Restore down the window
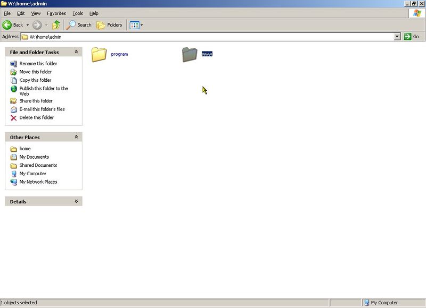Image resolution: width=426 pixels, height=308 pixels. coord(414,4)
